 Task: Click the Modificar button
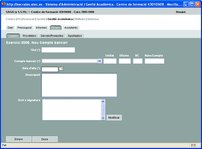pos(114,118)
